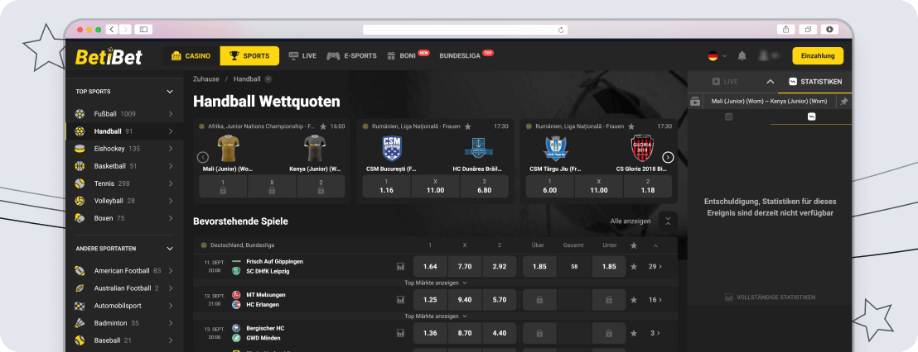Open statistics for Bergischer HC vs Minden
The image size is (918, 352).
coord(400,333)
